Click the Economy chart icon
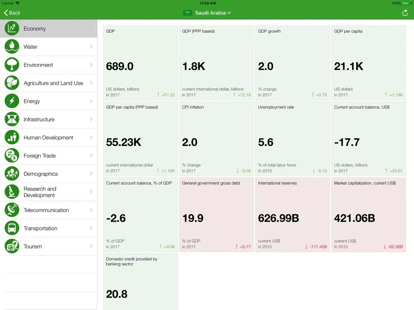The image size is (414, 310). coord(12,28)
